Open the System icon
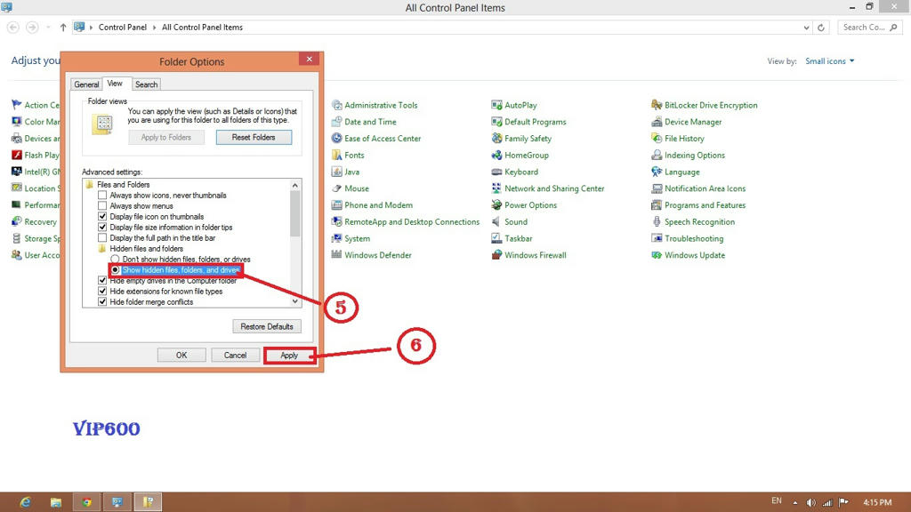The width and height of the screenshot is (911, 512). pos(336,238)
